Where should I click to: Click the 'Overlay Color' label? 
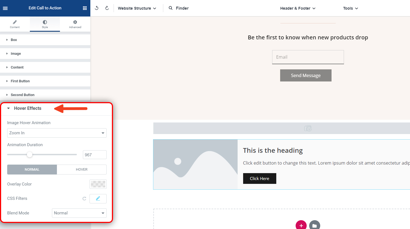pos(19,184)
